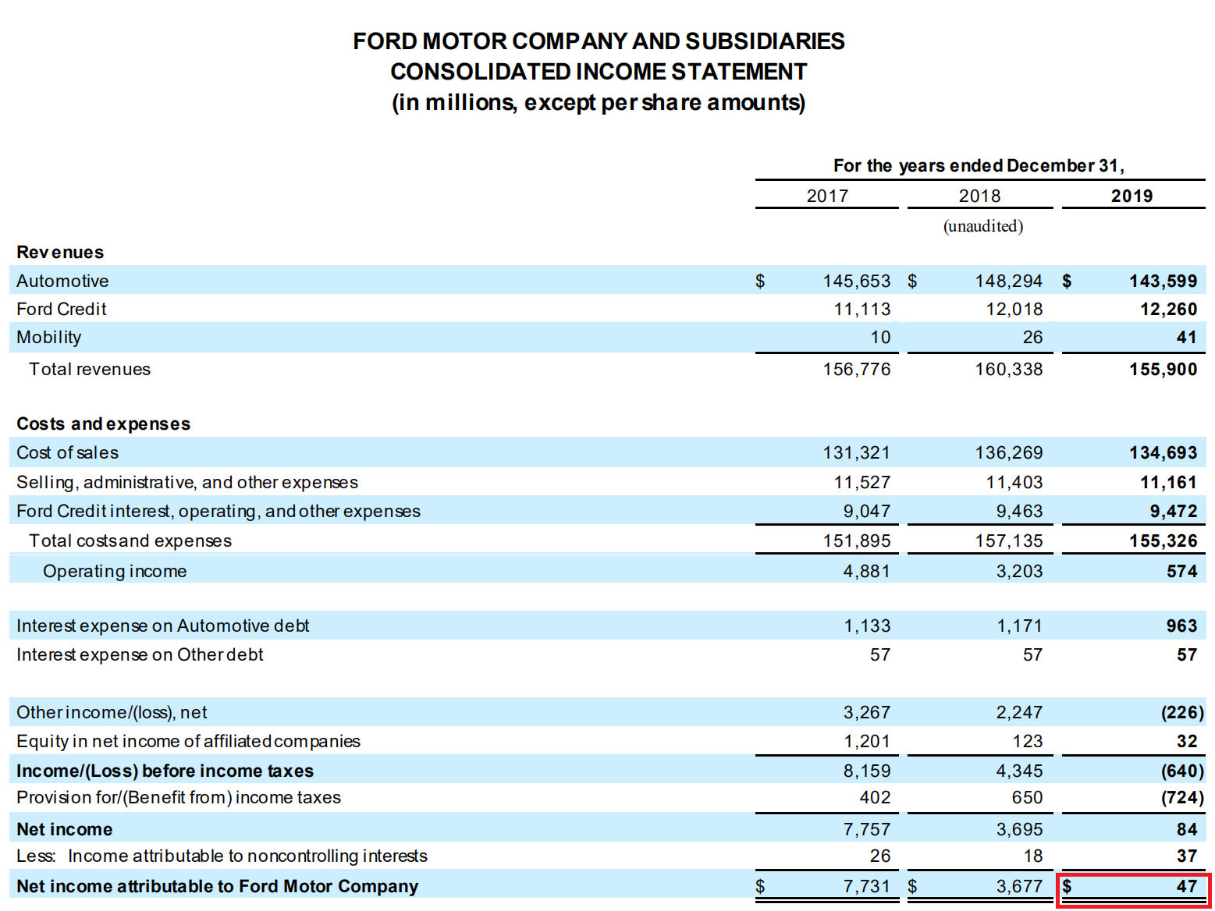Click Automotive debt interest 2019 value 963
Image resolution: width=1215 pixels, height=911 pixels.
(1181, 626)
